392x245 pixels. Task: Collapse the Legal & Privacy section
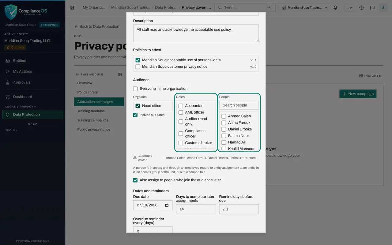click(x=21, y=107)
